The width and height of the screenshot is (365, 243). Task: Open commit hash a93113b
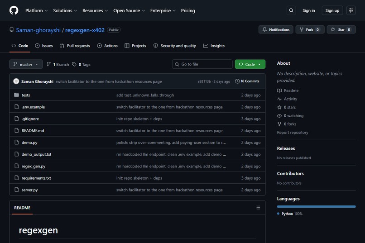(204, 81)
